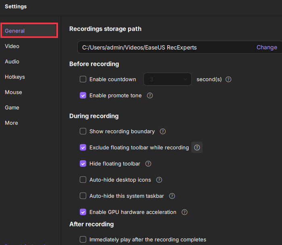The width and height of the screenshot is (282, 245).
Task: Click Change to edit storage path
Action: [267, 47]
